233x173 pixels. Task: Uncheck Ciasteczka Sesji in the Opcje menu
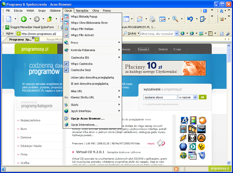(66, 70)
